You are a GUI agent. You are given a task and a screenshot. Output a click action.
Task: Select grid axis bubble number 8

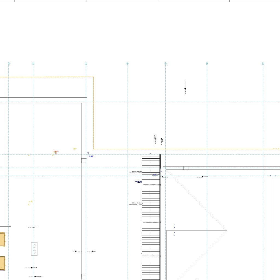tap(127, 64)
